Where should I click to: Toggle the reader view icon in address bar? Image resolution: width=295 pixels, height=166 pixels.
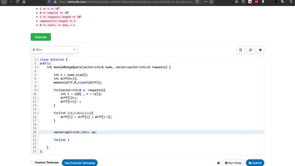click(x=197, y=2)
